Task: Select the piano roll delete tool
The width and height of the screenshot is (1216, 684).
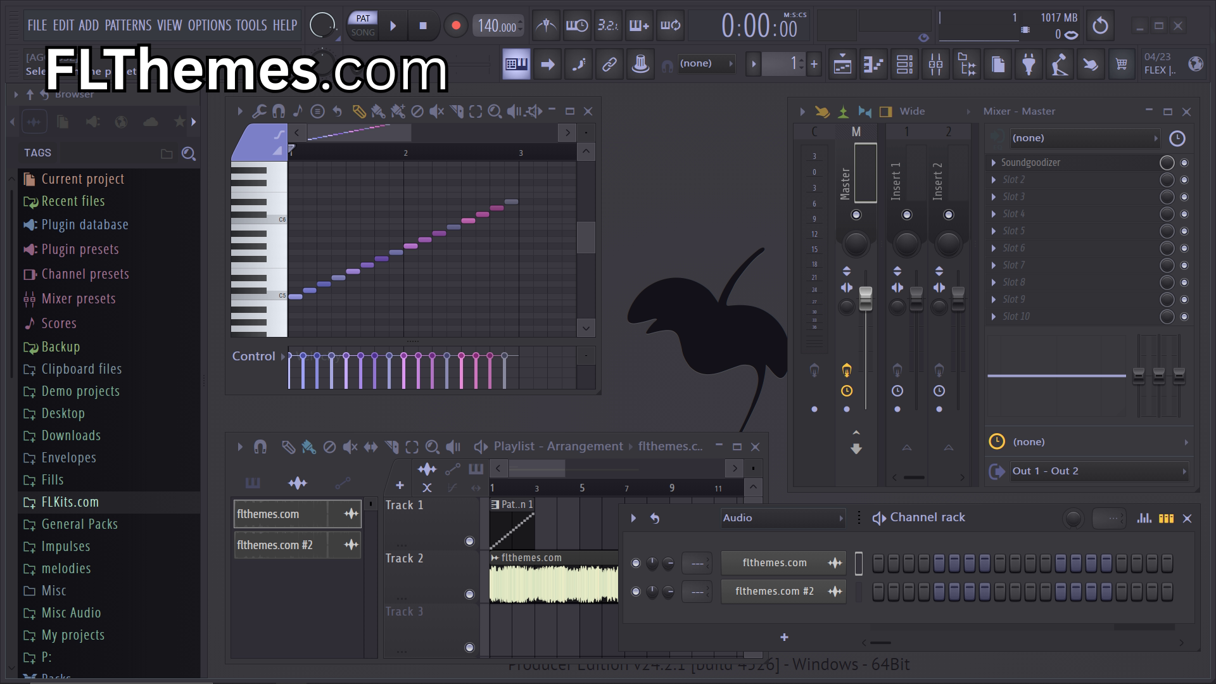Action: (417, 111)
